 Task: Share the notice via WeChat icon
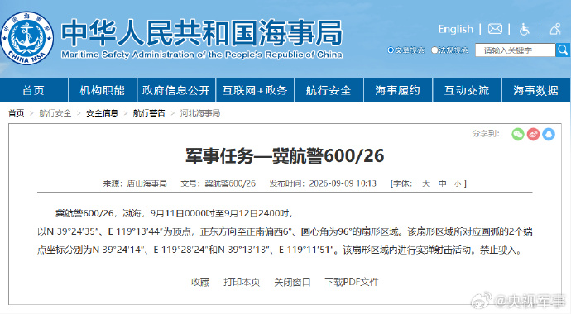[x=518, y=134]
